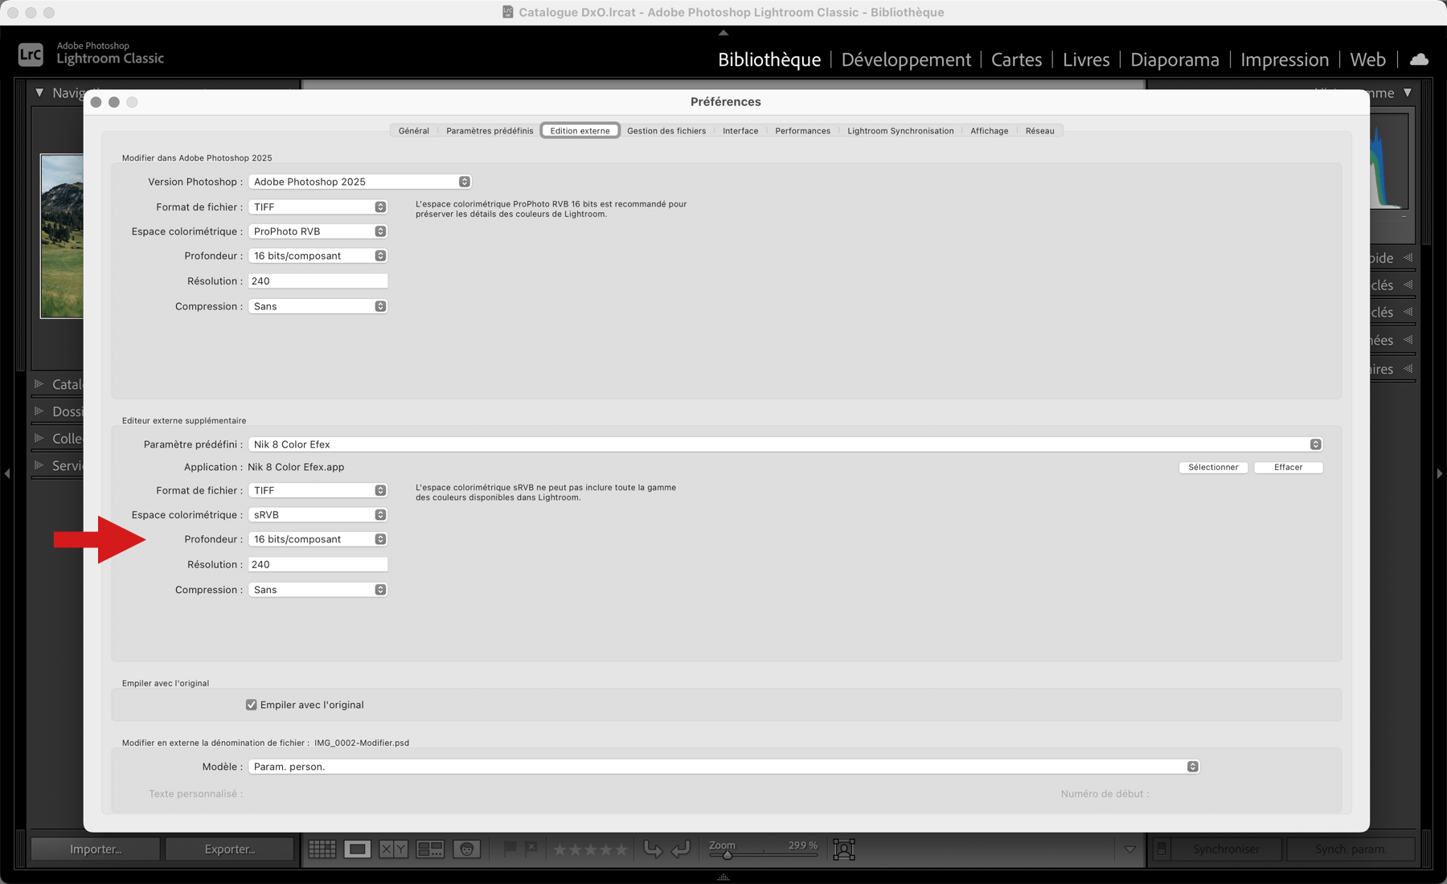The image size is (1447, 884).
Task: Open the Impression module
Action: point(1285,59)
